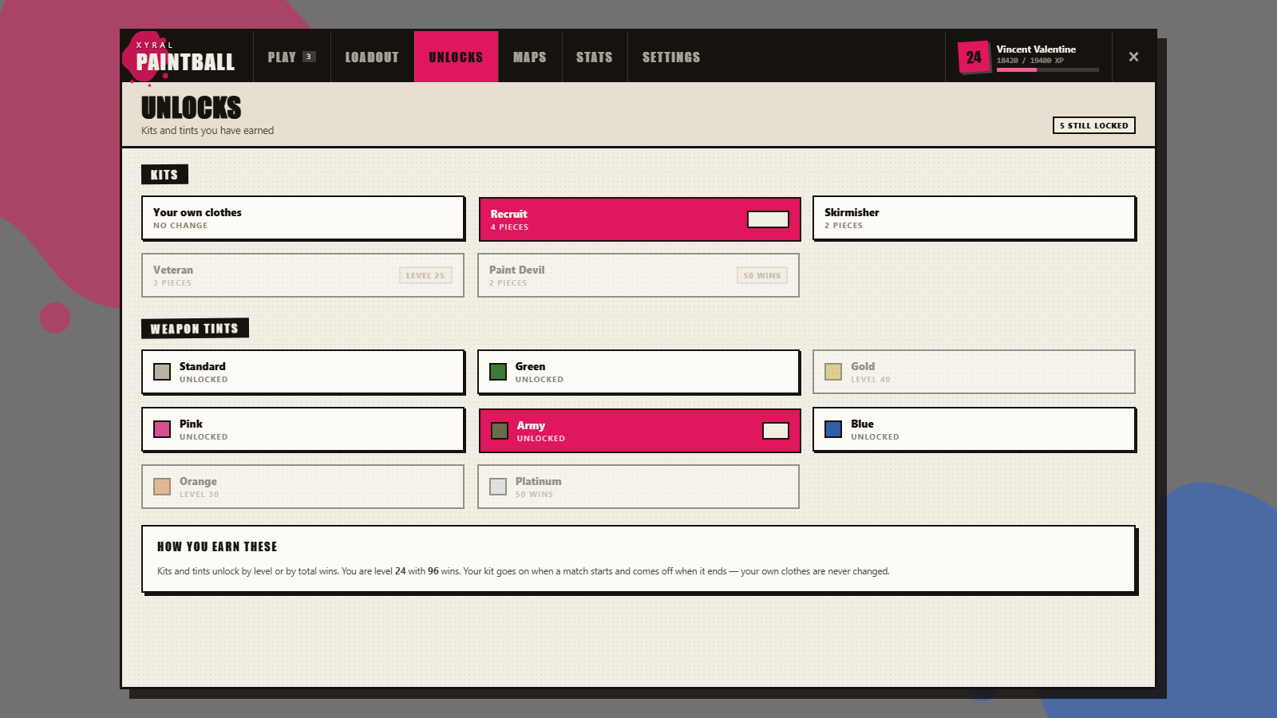This screenshot has width=1277, height=718.
Task: Click the Platinum tint color swatch
Action: (x=498, y=487)
